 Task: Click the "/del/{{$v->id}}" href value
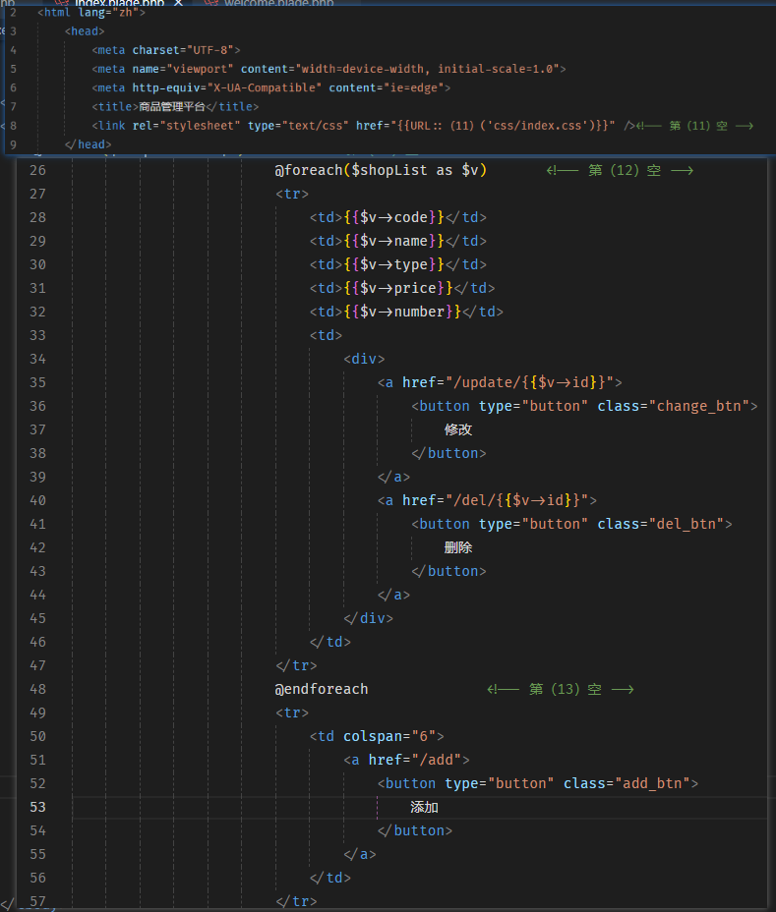coord(517,500)
